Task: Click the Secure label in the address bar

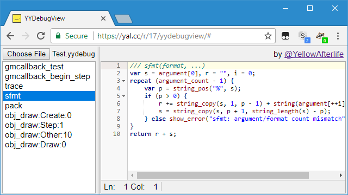Action: 76,36
